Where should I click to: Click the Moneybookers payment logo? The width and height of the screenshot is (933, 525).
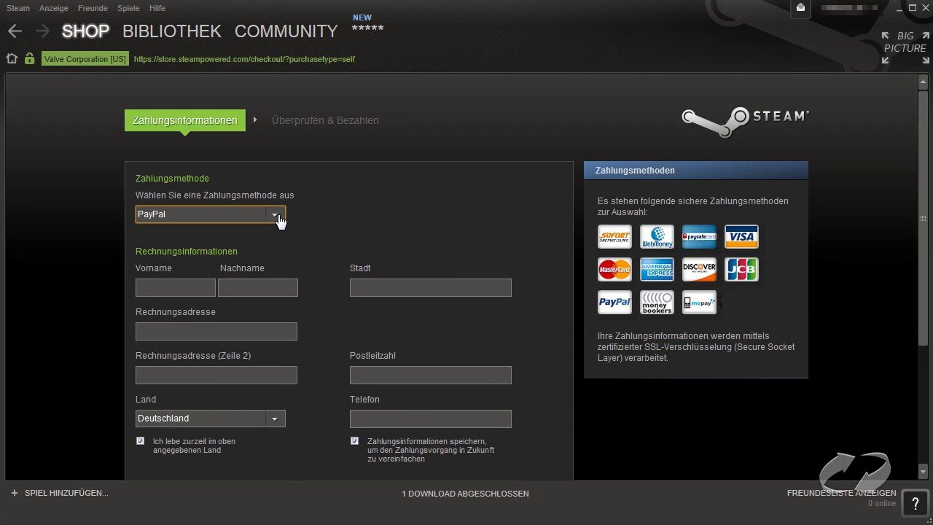coord(657,302)
